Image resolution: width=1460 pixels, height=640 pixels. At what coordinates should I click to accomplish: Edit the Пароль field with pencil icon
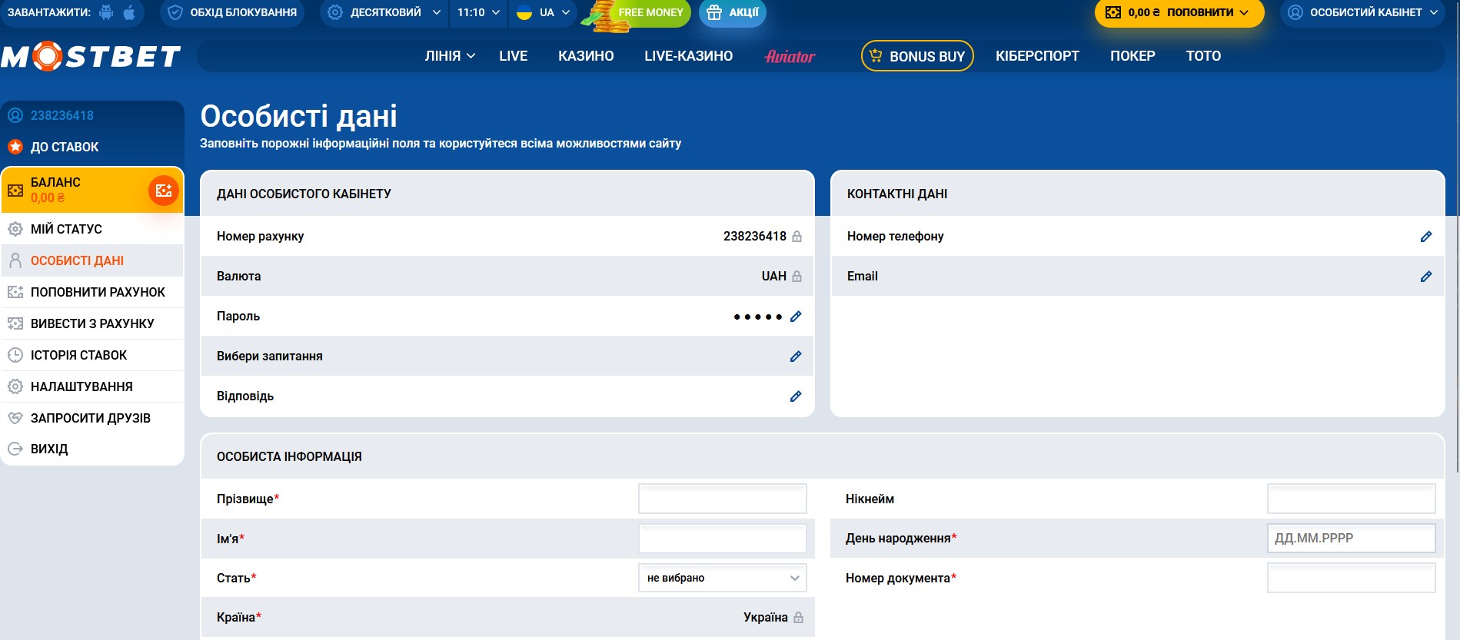coord(796,317)
